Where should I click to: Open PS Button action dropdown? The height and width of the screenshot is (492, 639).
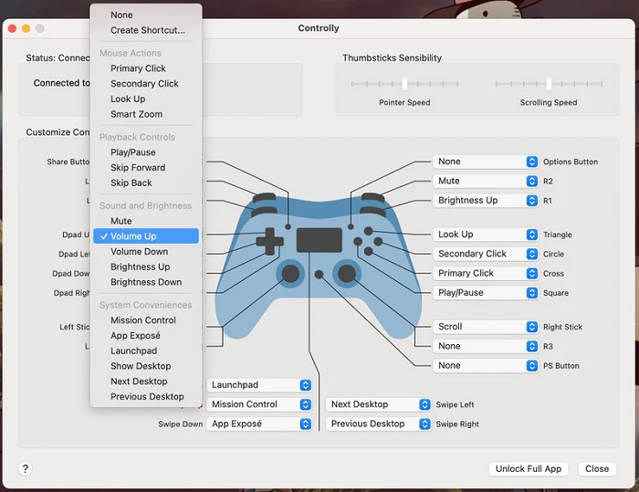[x=486, y=366]
